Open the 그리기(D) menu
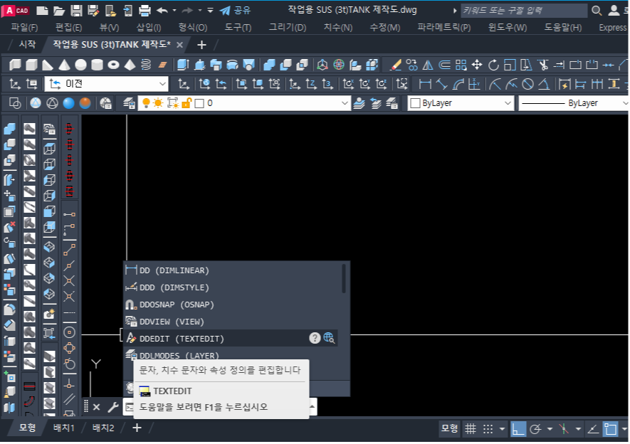The image size is (630, 444). 288,28
